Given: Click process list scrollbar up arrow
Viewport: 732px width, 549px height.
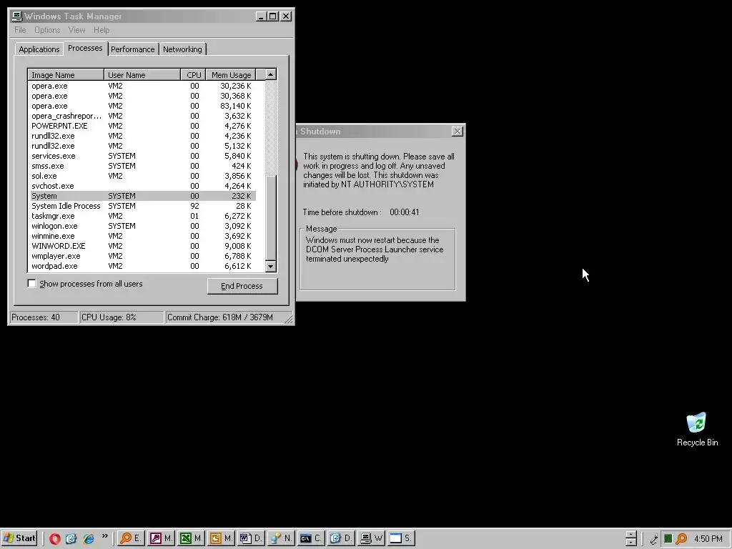Looking at the screenshot, I should point(271,74).
